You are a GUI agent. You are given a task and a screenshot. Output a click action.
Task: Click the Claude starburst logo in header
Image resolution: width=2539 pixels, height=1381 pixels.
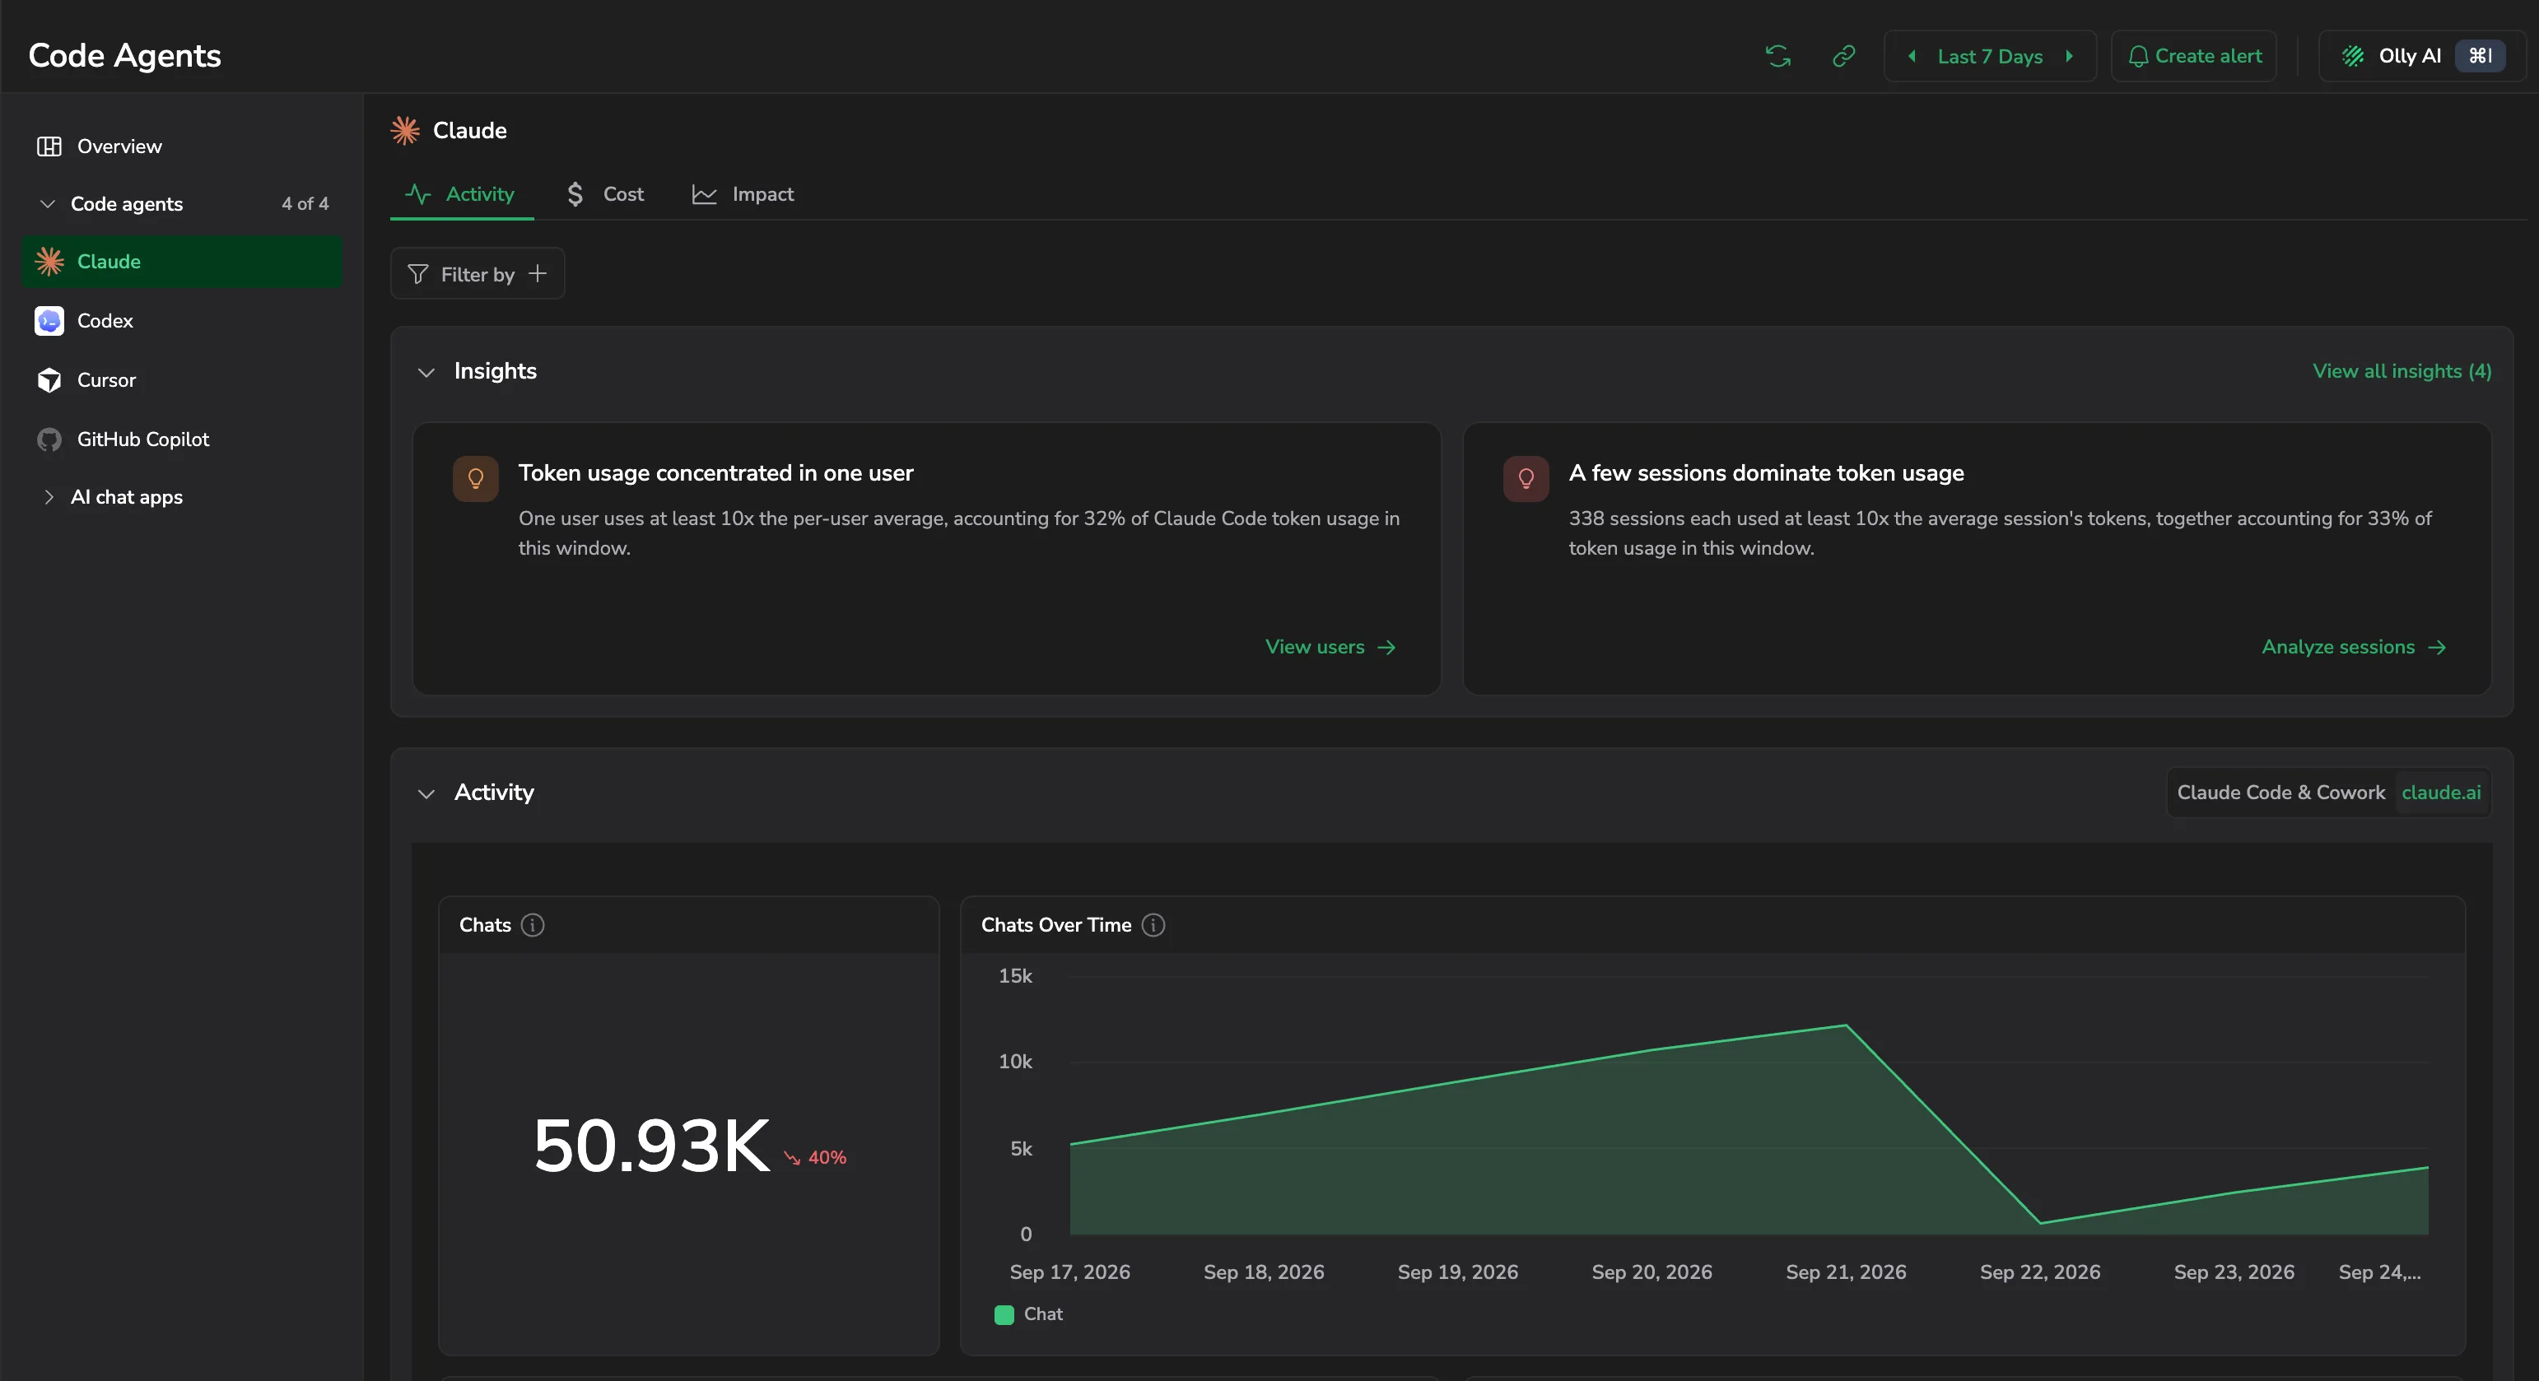(405, 130)
